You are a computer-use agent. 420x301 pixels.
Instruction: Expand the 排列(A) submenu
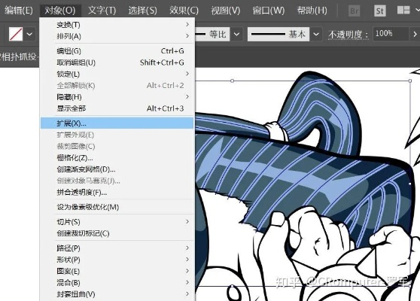(117, 36)
